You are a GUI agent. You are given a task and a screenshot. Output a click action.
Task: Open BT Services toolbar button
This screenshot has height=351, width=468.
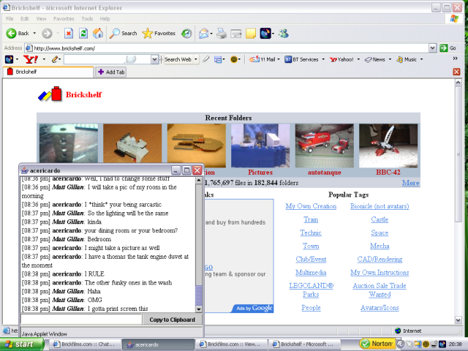pos(302,59)
